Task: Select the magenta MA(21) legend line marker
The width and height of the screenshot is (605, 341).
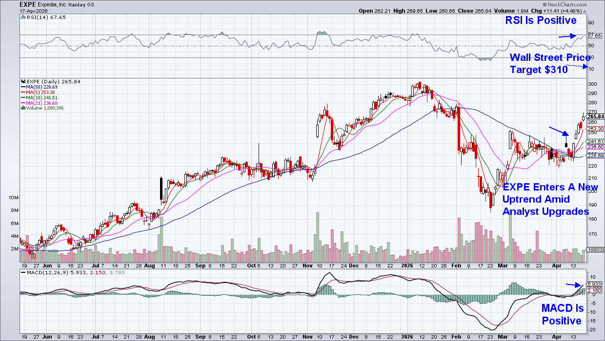Action: pos(22,103)
